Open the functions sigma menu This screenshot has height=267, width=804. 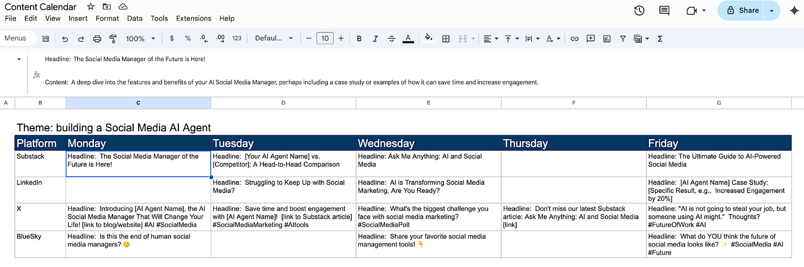[660, 39]
